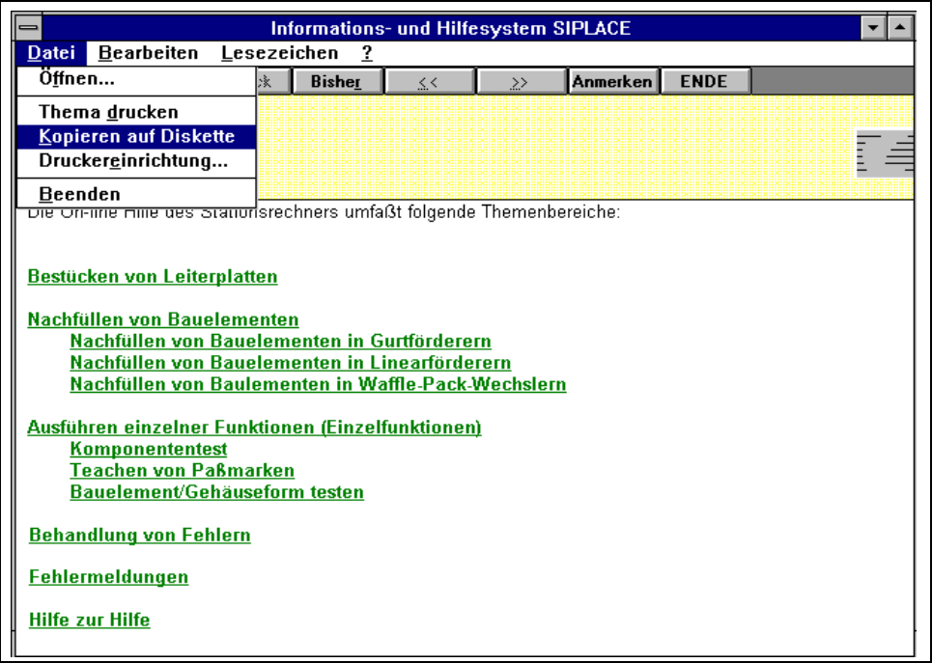
Task: Select Thema drucken menu entry
Action: [108, 113]
